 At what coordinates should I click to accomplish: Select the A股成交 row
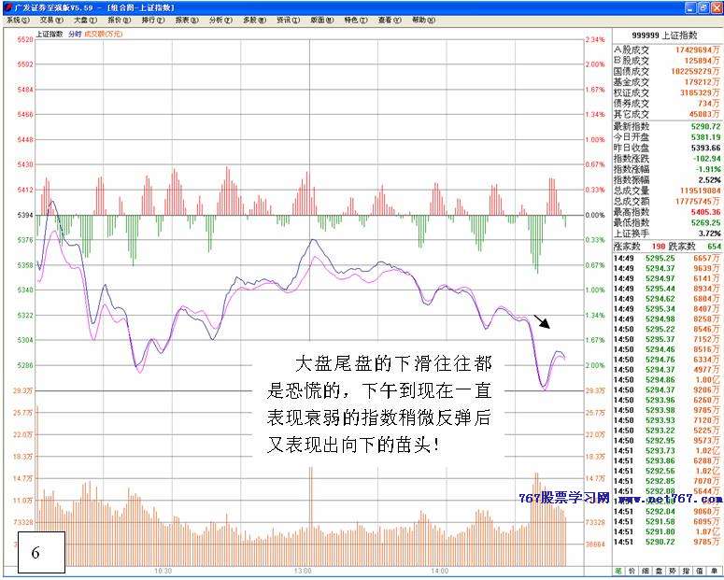(667, 50)
